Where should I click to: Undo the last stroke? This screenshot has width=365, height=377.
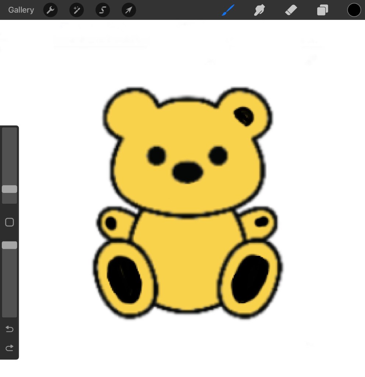[x=10, y=329]
